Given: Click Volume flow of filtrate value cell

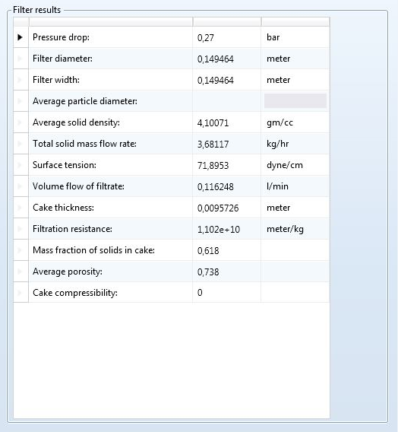Looking at the screenshot, I should pos(227,186).
